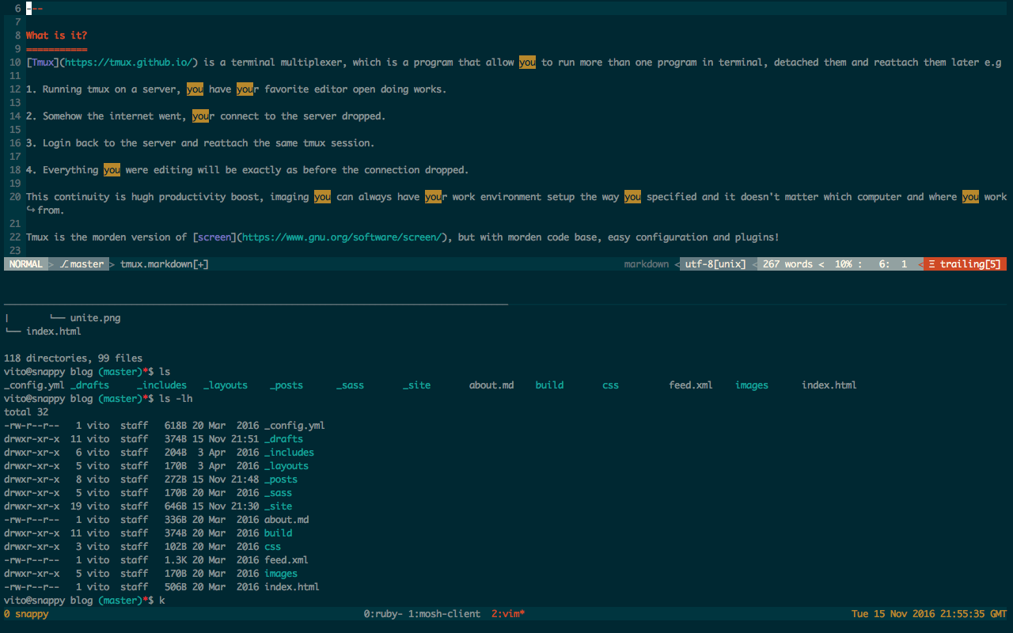Click the '15 Nov 21:51' timestamp for _drafts

[226, 439]
